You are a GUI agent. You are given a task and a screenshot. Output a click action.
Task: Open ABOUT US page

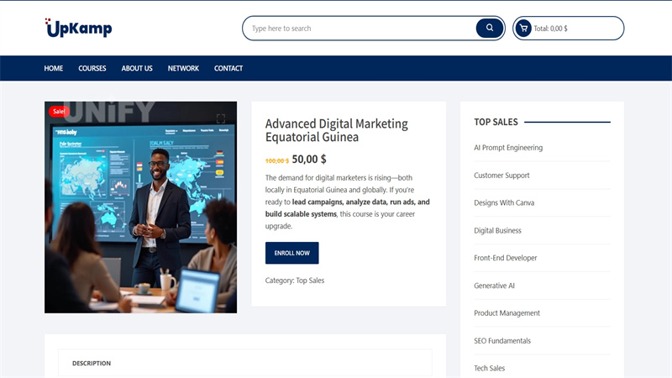[x=137, y=68]
